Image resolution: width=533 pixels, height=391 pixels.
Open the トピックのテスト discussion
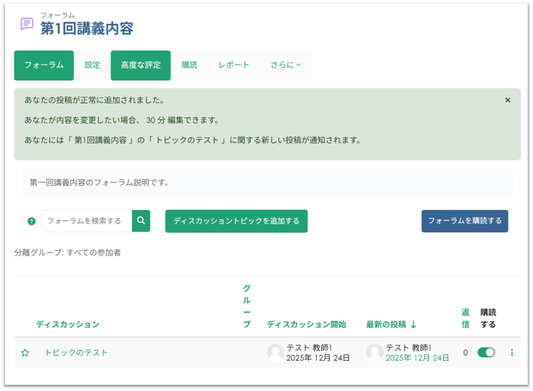pyautogui.click(x=76, y=352)
